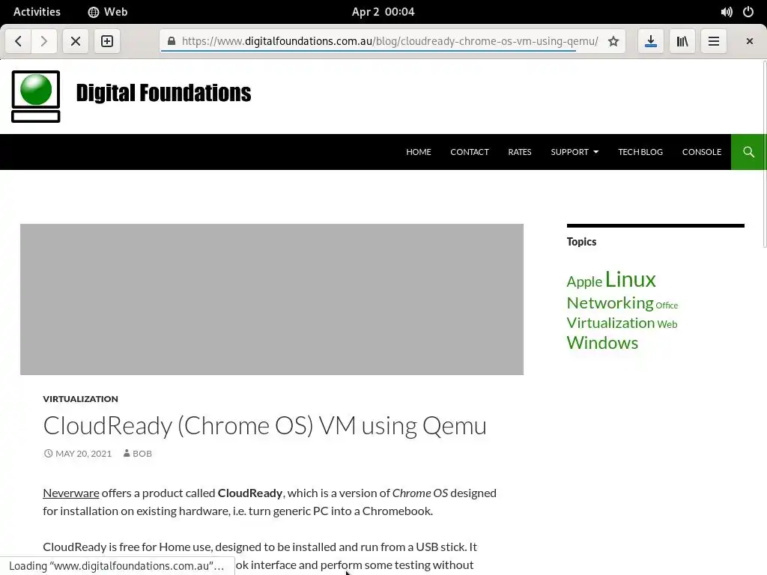Open the system volume indicator
767x575 pixels.
click(727, 12)
